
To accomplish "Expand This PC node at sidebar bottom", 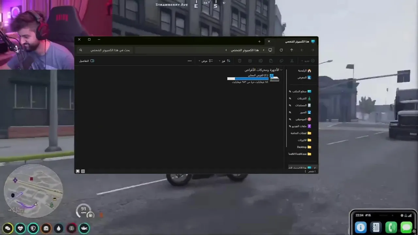I will (x=315, y=168).
